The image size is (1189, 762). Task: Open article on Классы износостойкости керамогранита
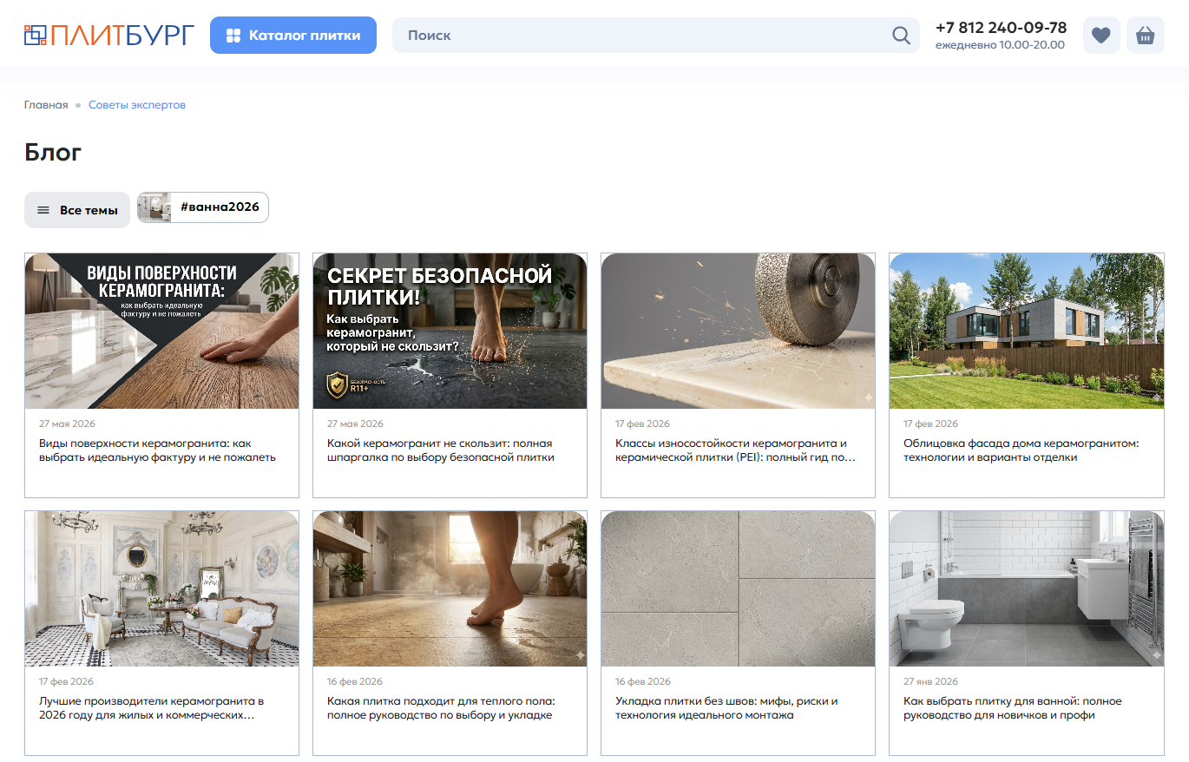click(x=738, y=375)
